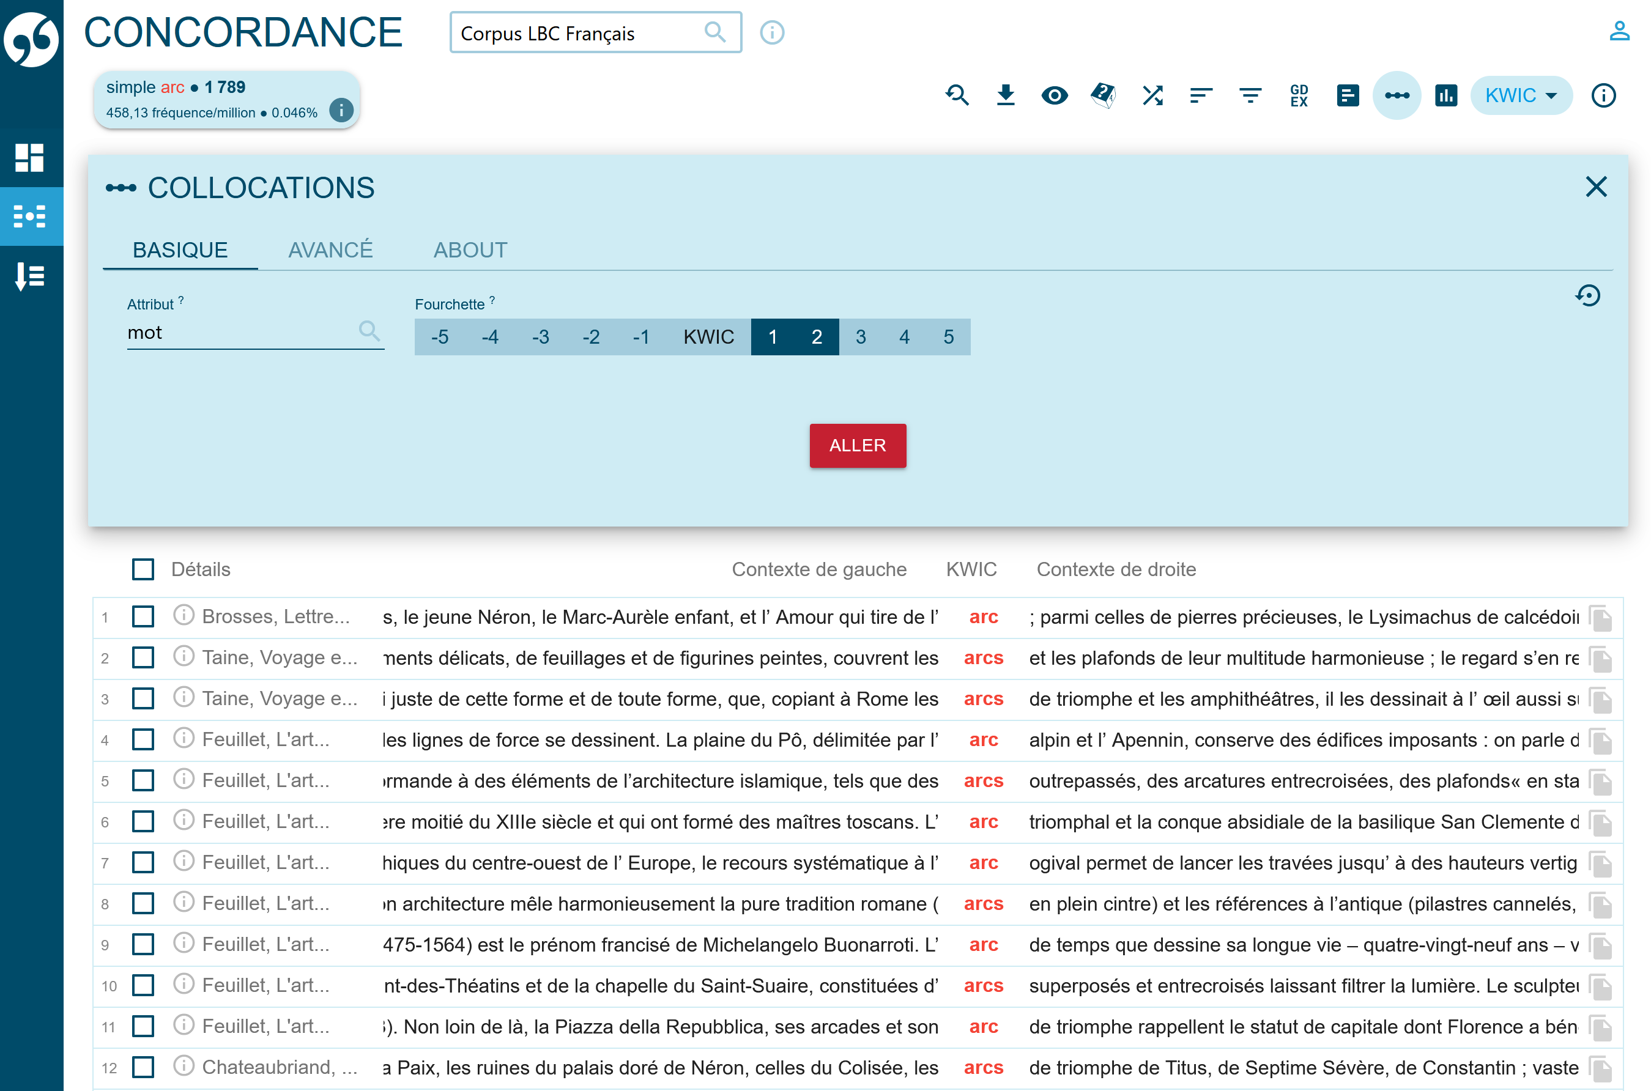Screen dimensions: 1651x1091
Task: Select range position -3
Action: (541, 338)
